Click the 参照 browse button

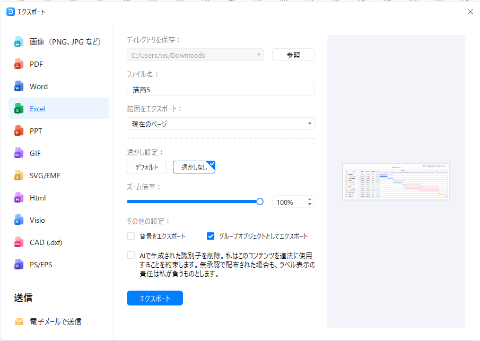(293, 55)
